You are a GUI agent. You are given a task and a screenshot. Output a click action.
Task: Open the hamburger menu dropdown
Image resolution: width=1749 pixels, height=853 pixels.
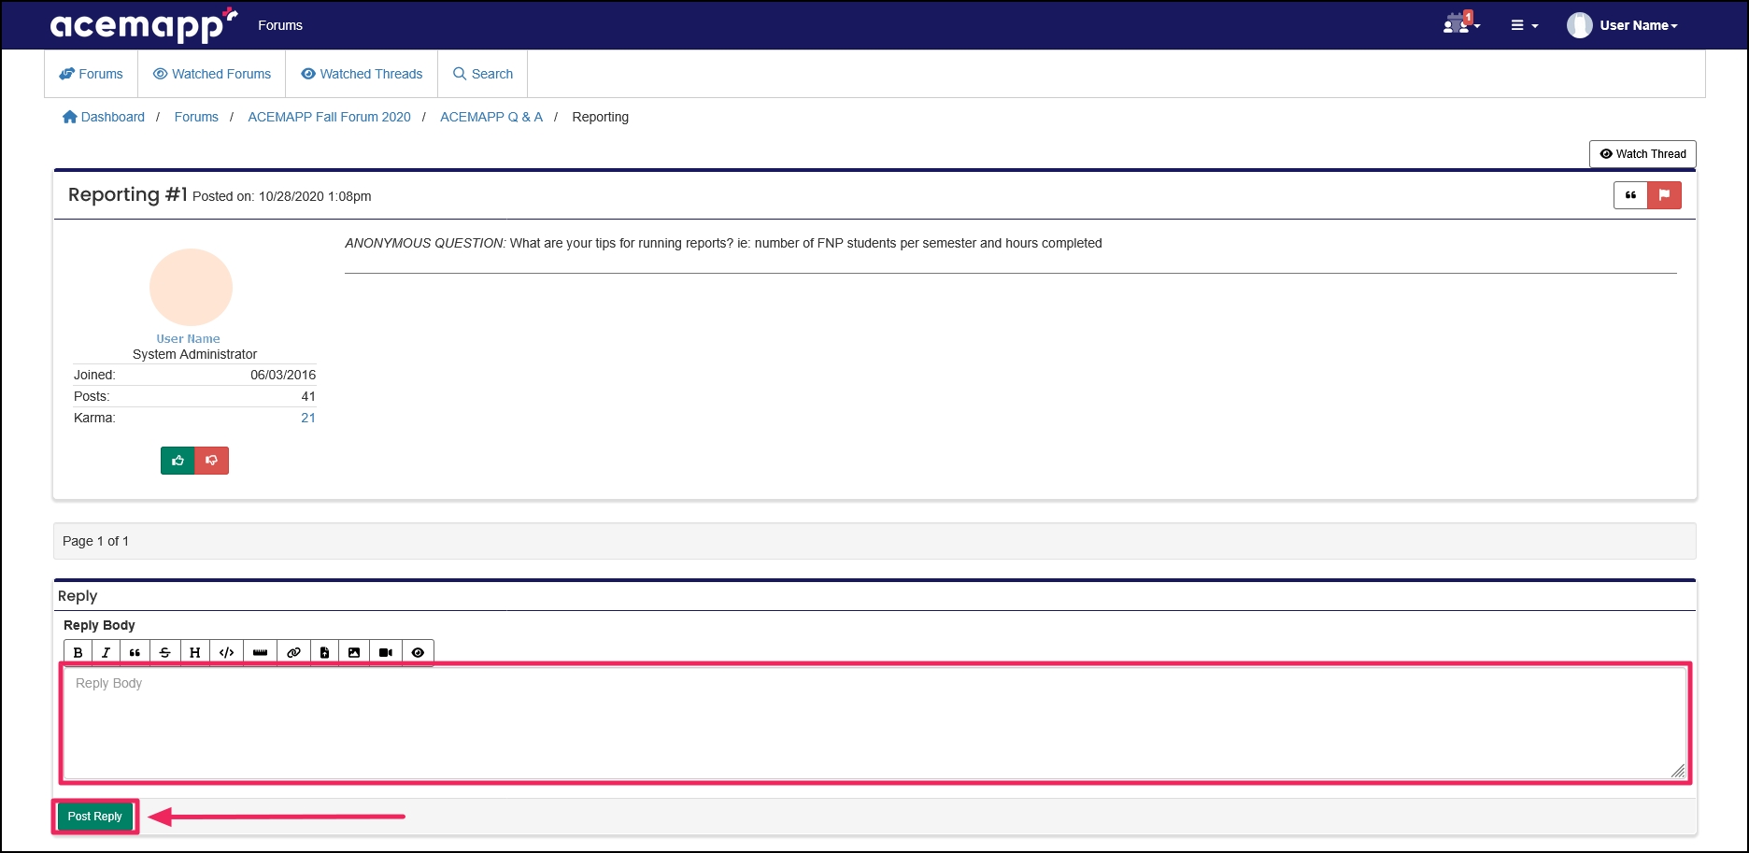pyautogui.click(x=1523, y=25)
